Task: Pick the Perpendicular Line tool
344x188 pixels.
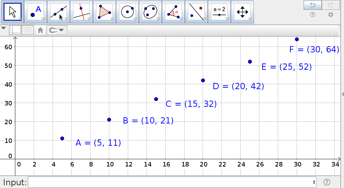Action: [x=81, y=11]
